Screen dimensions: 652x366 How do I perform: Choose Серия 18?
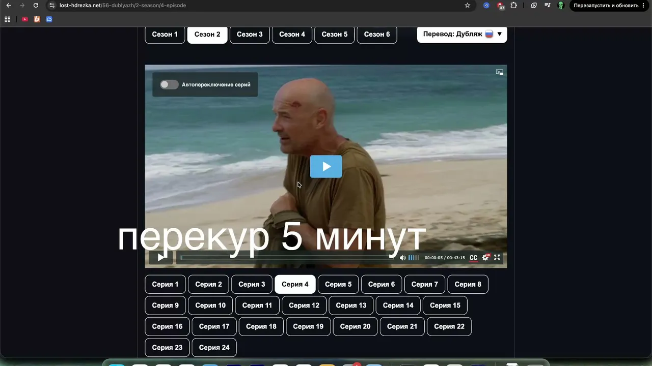tap(261, 326)
